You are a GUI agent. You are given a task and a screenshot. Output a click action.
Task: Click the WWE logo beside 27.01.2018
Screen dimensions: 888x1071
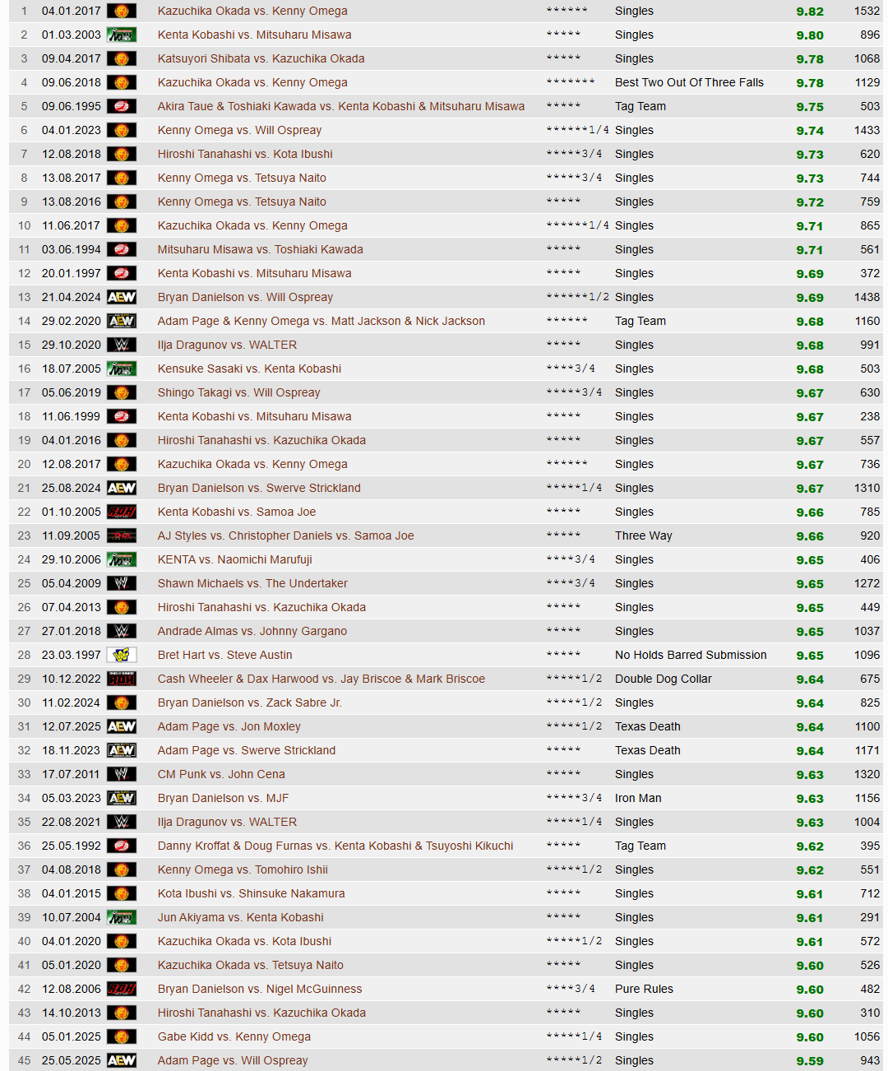122,632
